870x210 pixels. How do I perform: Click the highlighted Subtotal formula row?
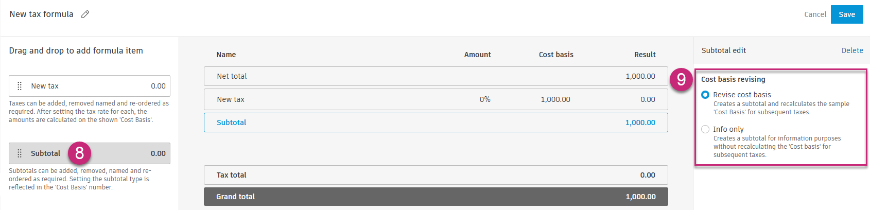pyautogui.click(x=436, y=122)
